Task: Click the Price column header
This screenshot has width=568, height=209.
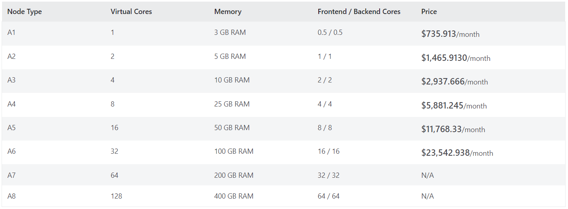Action: pos(429,12)
